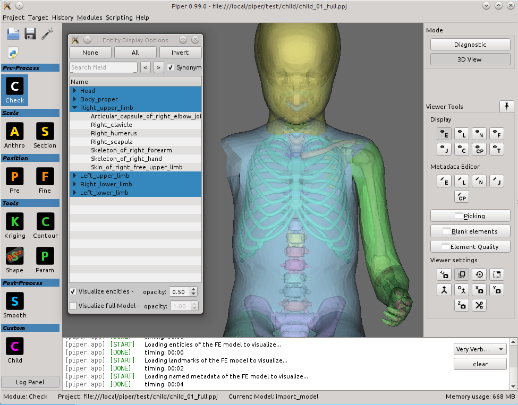Open the Very Verbose log level dropdown

point(480,349)
